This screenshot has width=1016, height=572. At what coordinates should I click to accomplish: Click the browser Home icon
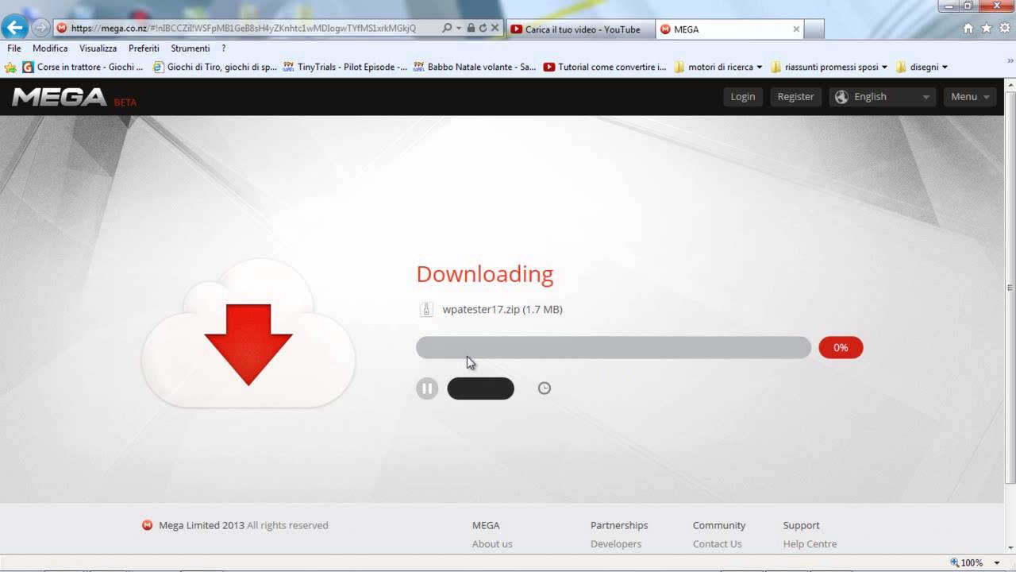pyautogui.click(x=968, y=28)
